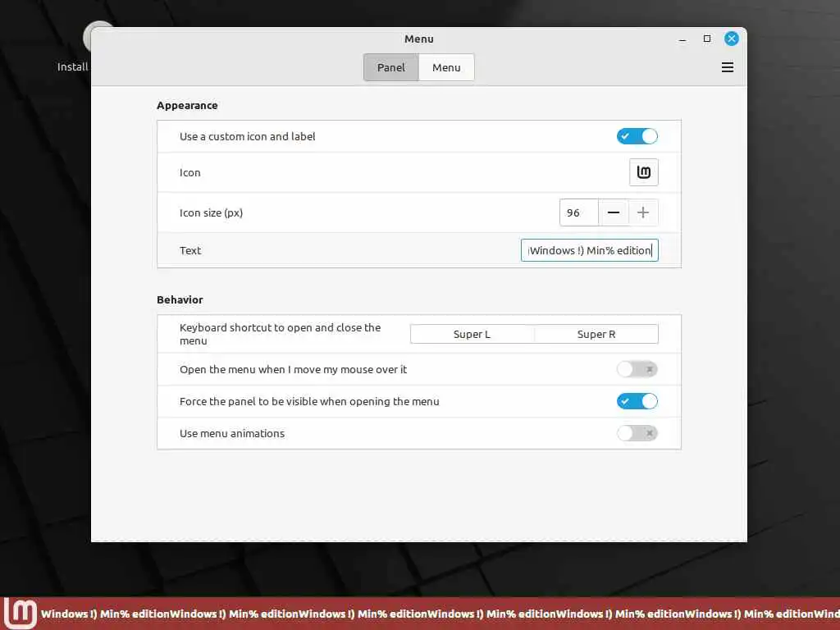Image resolution: width=840 pixels, height=630 pixels.
Task: Click the icon size value field showing 96
Action: [578, 212]
